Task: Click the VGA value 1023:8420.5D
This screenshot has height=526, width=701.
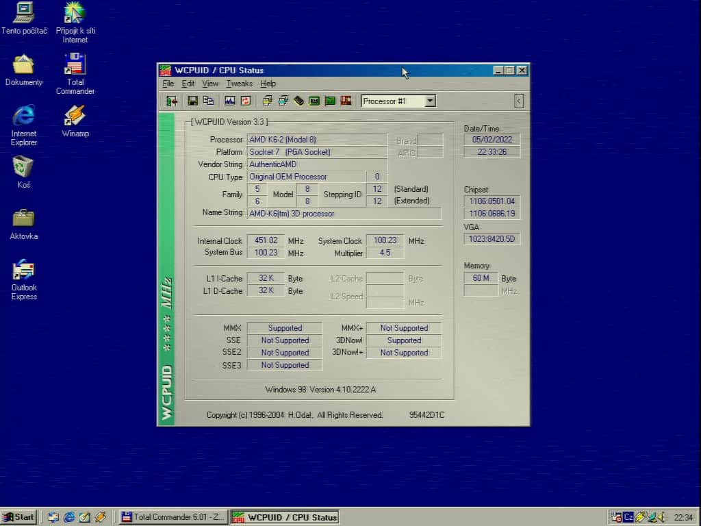Action: coord(492,239)
